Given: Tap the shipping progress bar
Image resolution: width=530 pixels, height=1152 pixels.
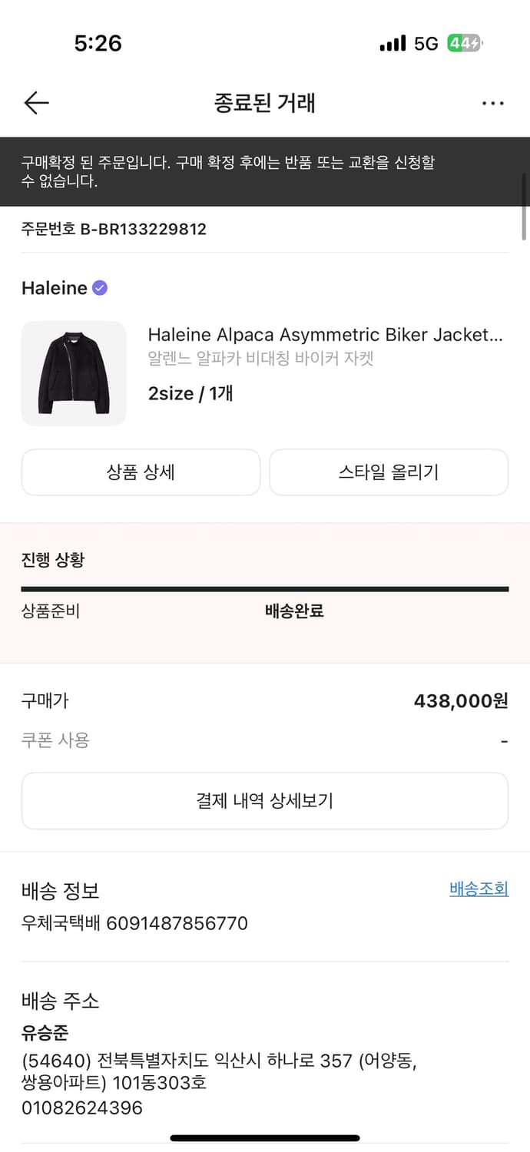Looking at the screenshot, I should pos(265,588).
